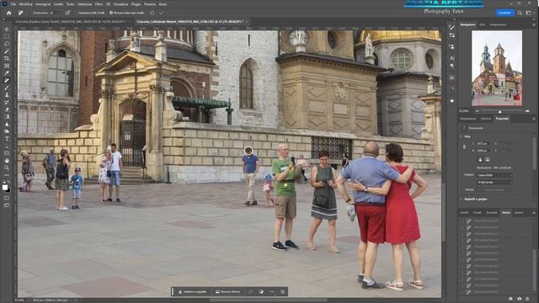This screenshot has width=539, height=303.
Task: Toggle Quick Mask mode
Action: click(x=7, y=198)
